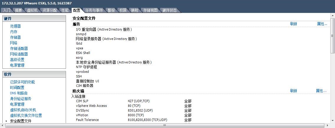335x128 pixels.
Task: Click the vertical scrollbar thumb
Action: pos(332,36)
